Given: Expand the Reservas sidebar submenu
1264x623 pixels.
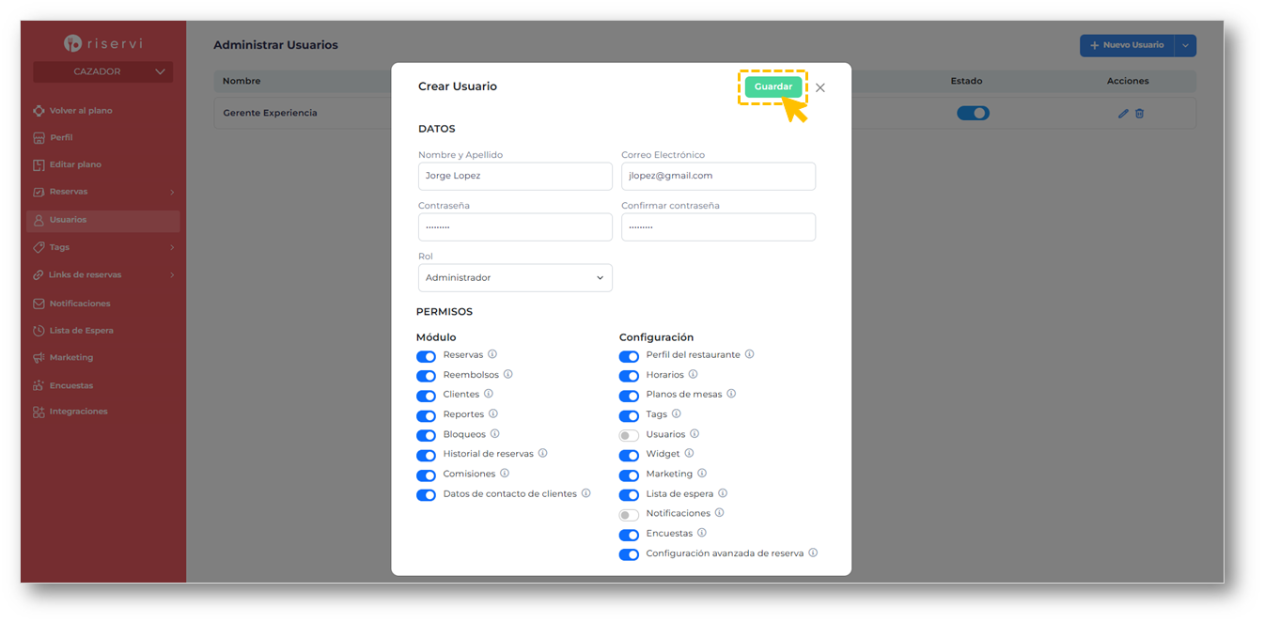Looking at the screenshot, I should [172, 193].
